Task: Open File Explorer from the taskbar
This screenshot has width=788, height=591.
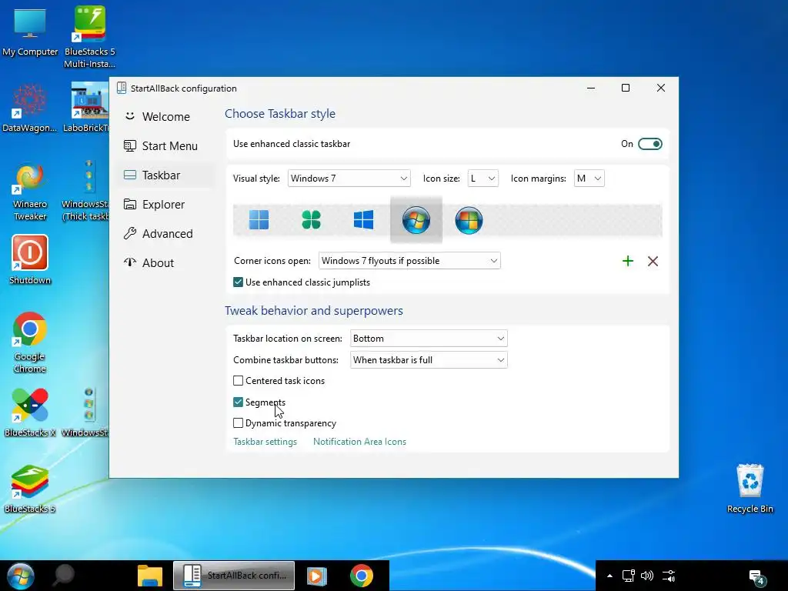Action: pyautogui.click(x=150, y=576)
